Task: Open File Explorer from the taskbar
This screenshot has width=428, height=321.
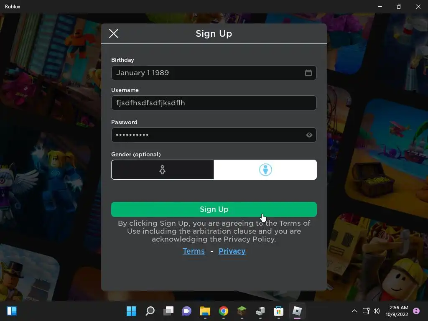Action: pos(205,311)
